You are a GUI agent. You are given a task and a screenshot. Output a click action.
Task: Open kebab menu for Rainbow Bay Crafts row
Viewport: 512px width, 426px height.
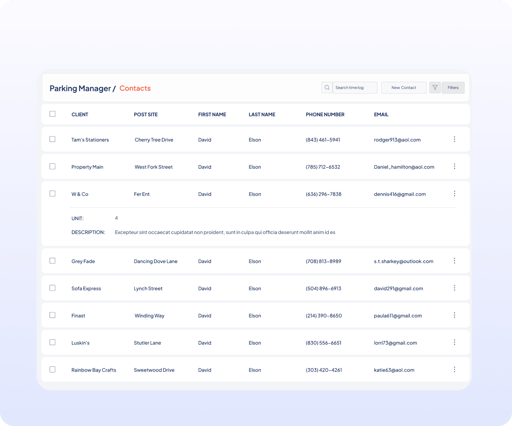pos(454,369)
